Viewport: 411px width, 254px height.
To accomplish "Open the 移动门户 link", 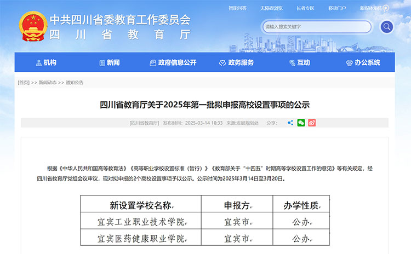I will (x=337, y=9).
